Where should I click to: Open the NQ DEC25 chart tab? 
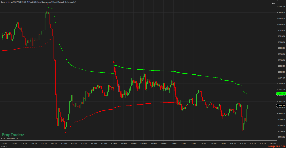[4, 146]
